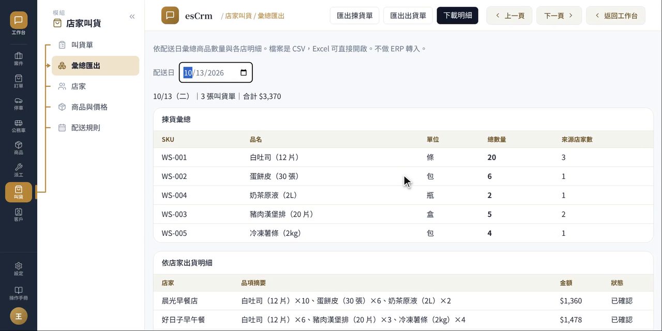Image resolution: width=662 pixels, height=331 pixels.
Task: Select the WS-001 SKU cell
Action: pyautogui.click(x=174, y=157)
